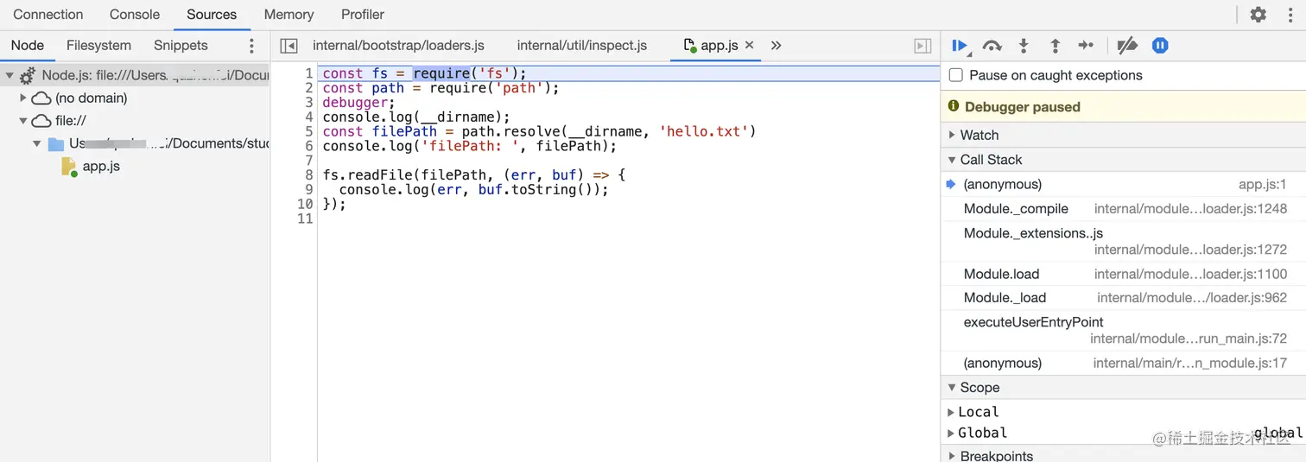Open the Snippets navigator tab

click(x=181, y=46)
